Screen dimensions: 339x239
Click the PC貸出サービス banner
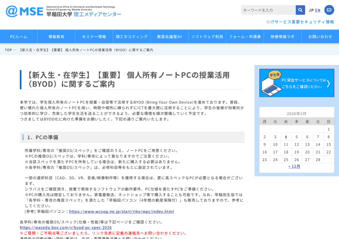(297, 83)
